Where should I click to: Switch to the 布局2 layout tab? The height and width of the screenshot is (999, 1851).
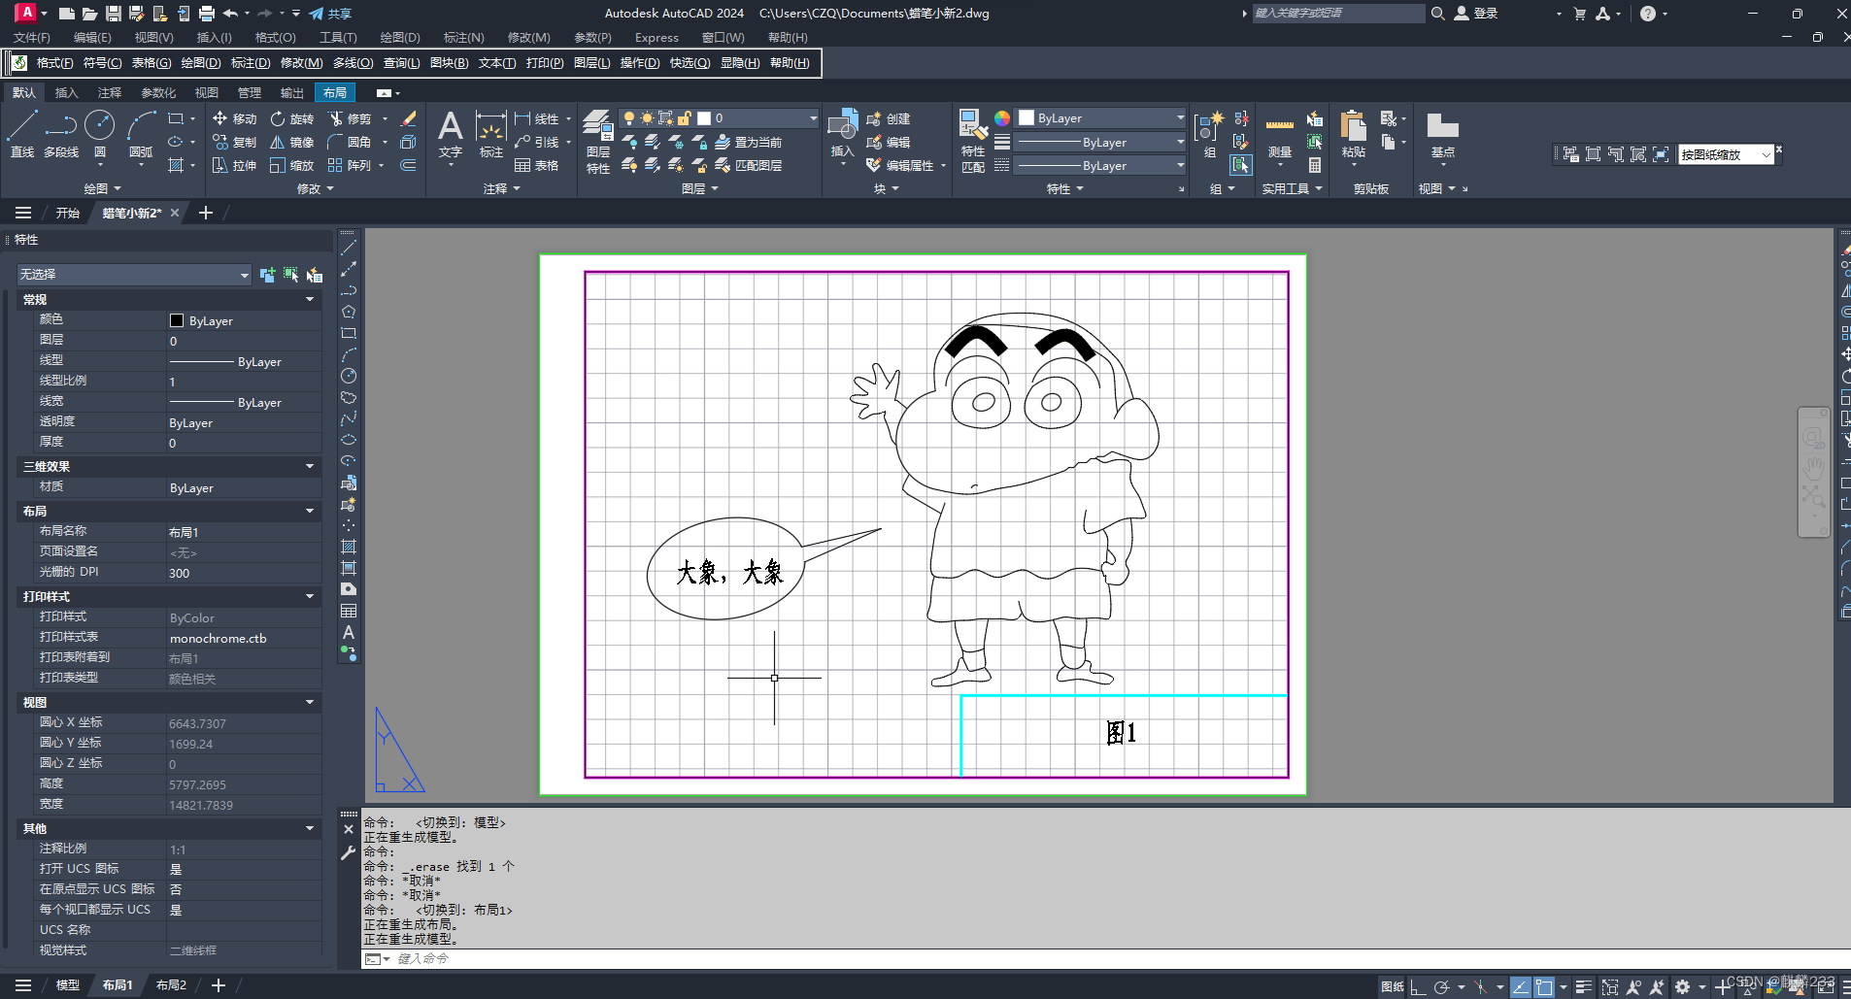coord(171,985)
